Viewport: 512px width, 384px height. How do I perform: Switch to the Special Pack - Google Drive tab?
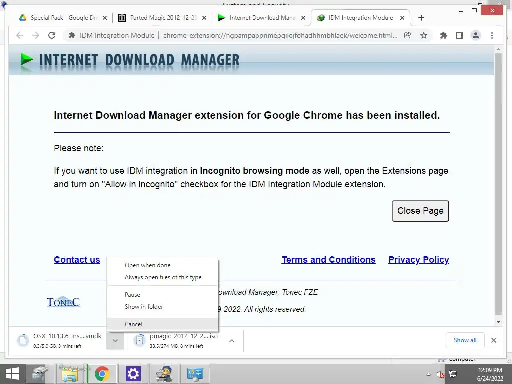(x=63, y=18)
